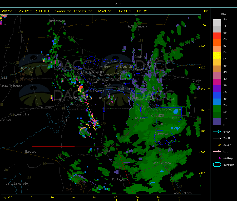Select the red 60 dBZ color band
Image resolution: width=237 pixels, height=201 pixels.
[217, 36]
